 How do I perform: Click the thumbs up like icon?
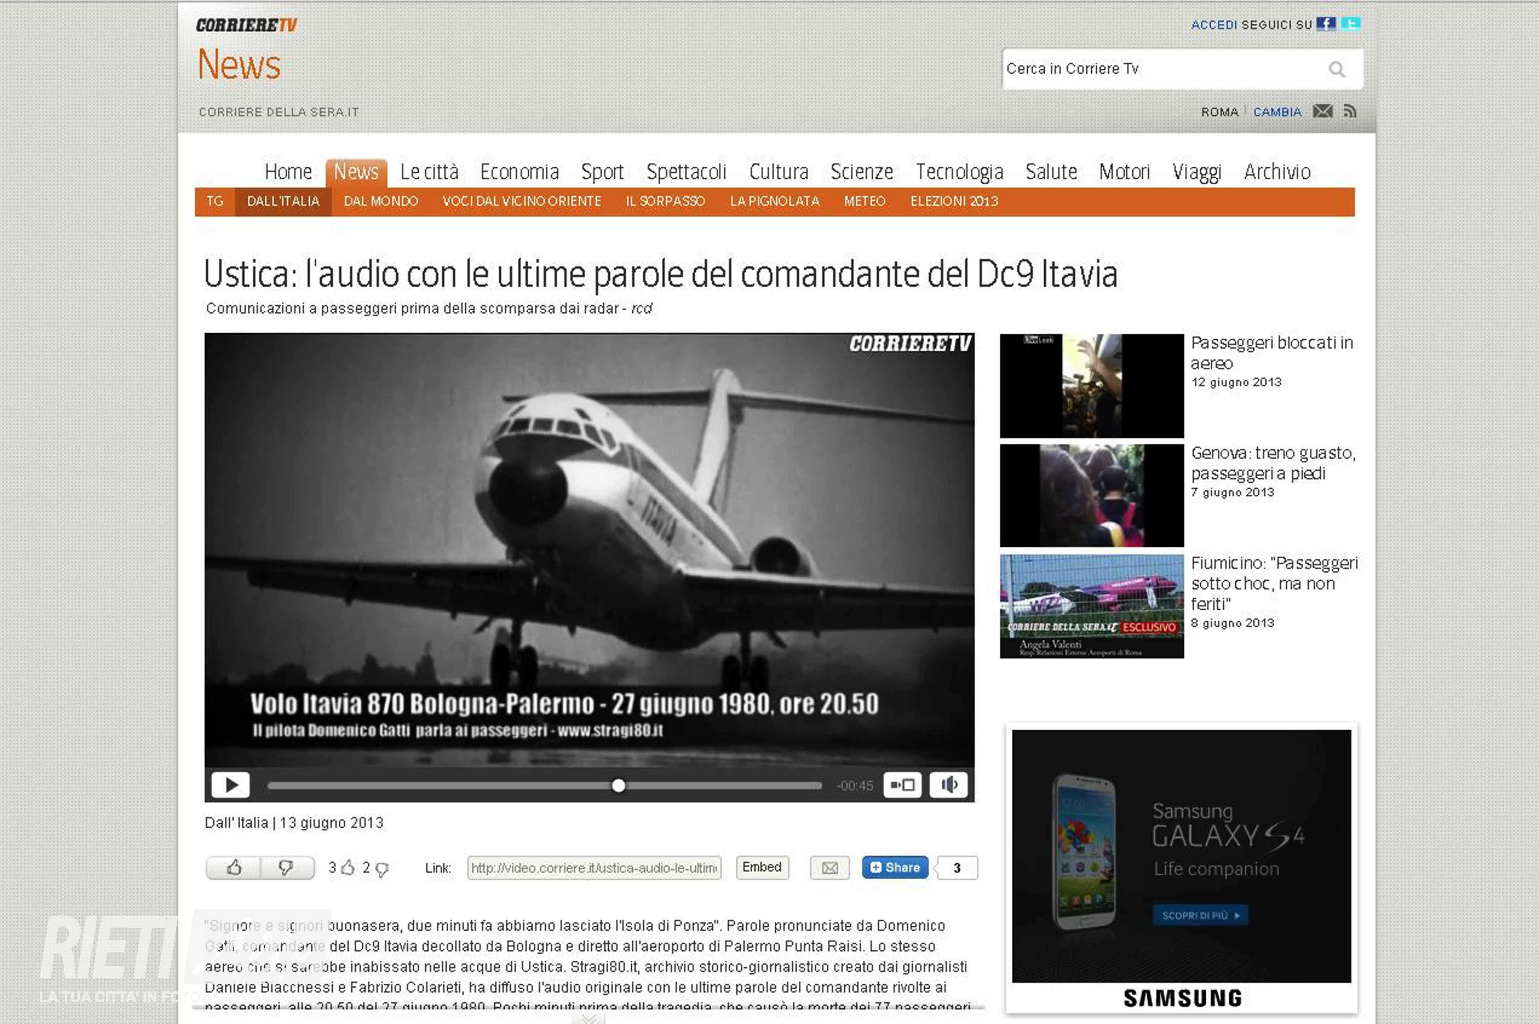tap(234, 867)
